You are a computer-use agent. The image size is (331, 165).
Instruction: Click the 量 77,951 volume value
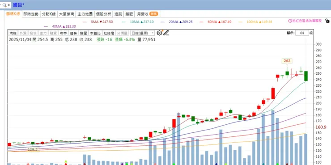pos(146,39)
